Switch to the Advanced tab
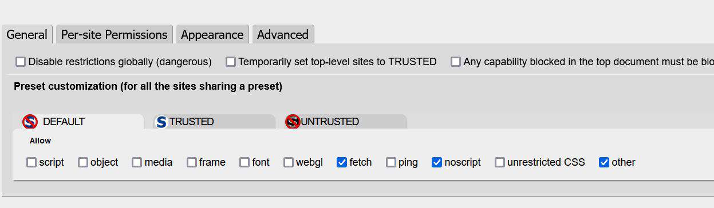Image resolution: width=714 pixels, height=208 pixels. tap(283, 34)
